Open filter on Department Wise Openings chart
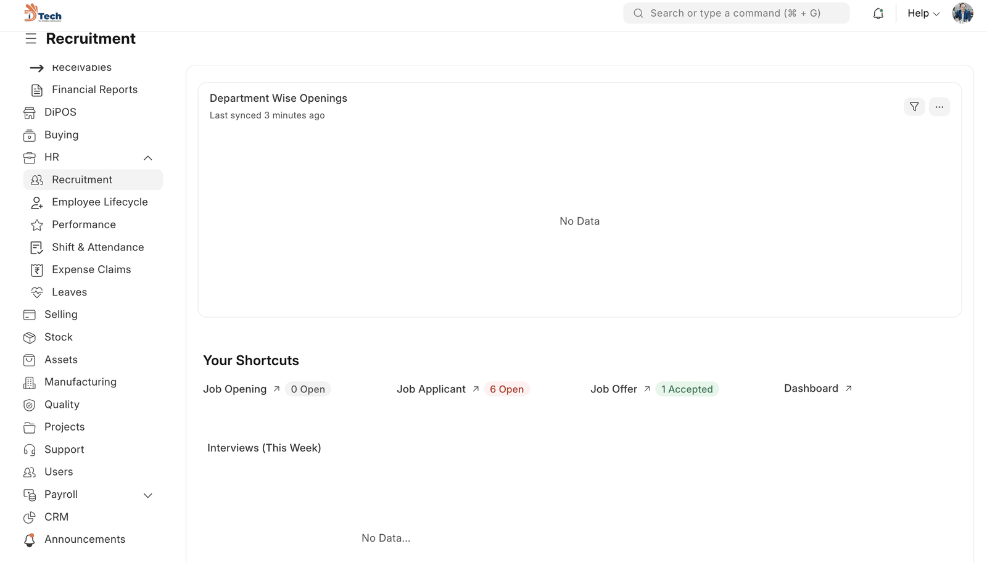Viewport: 987px width, 565px height. (x=914, y=107)
